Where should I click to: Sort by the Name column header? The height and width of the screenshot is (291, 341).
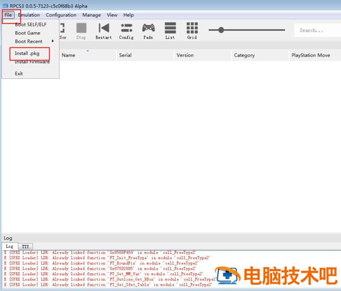click(x=88, y=55)
